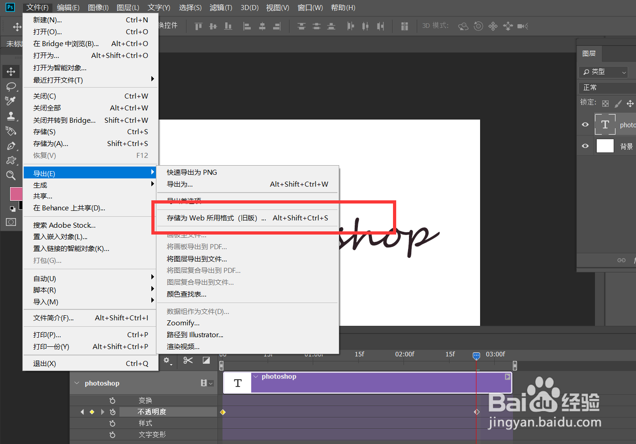Go to previous keyframe arrow
Viewport: 636px width, 444px height.
pos(82,412)
